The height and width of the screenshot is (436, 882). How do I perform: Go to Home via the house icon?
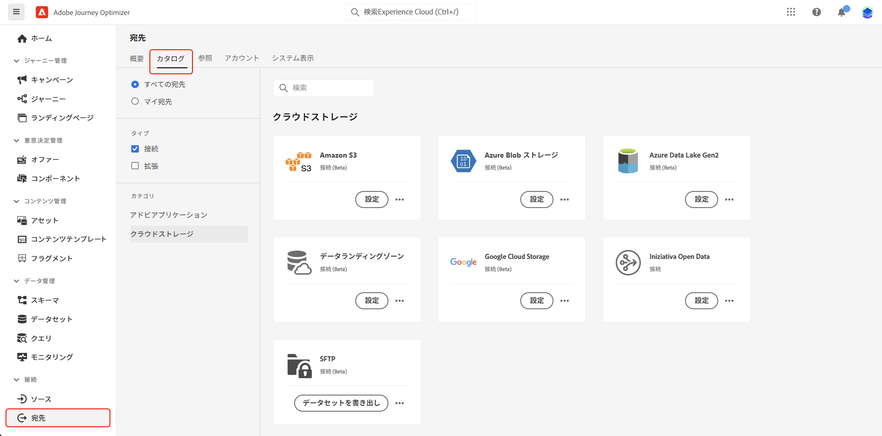point(22,38)
